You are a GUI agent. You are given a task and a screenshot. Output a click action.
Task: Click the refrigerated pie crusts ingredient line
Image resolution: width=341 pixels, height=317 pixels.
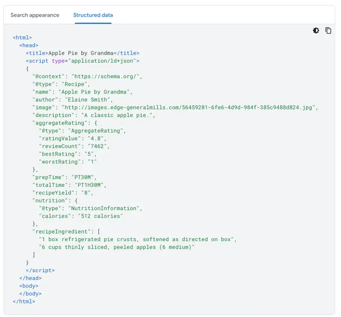coord(137,239)
